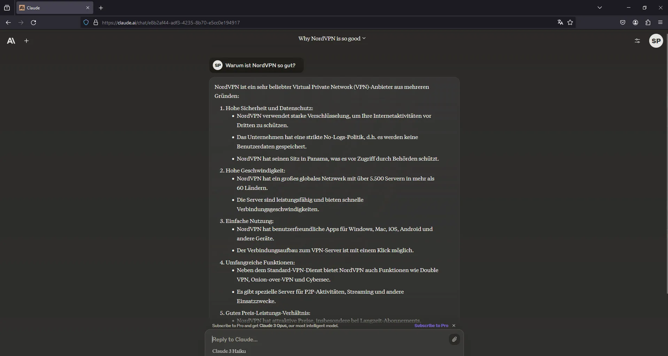
Task: Click bullet about strikte No-Logs-Politik
Action: pyautogui.click(x=327, y=142)
